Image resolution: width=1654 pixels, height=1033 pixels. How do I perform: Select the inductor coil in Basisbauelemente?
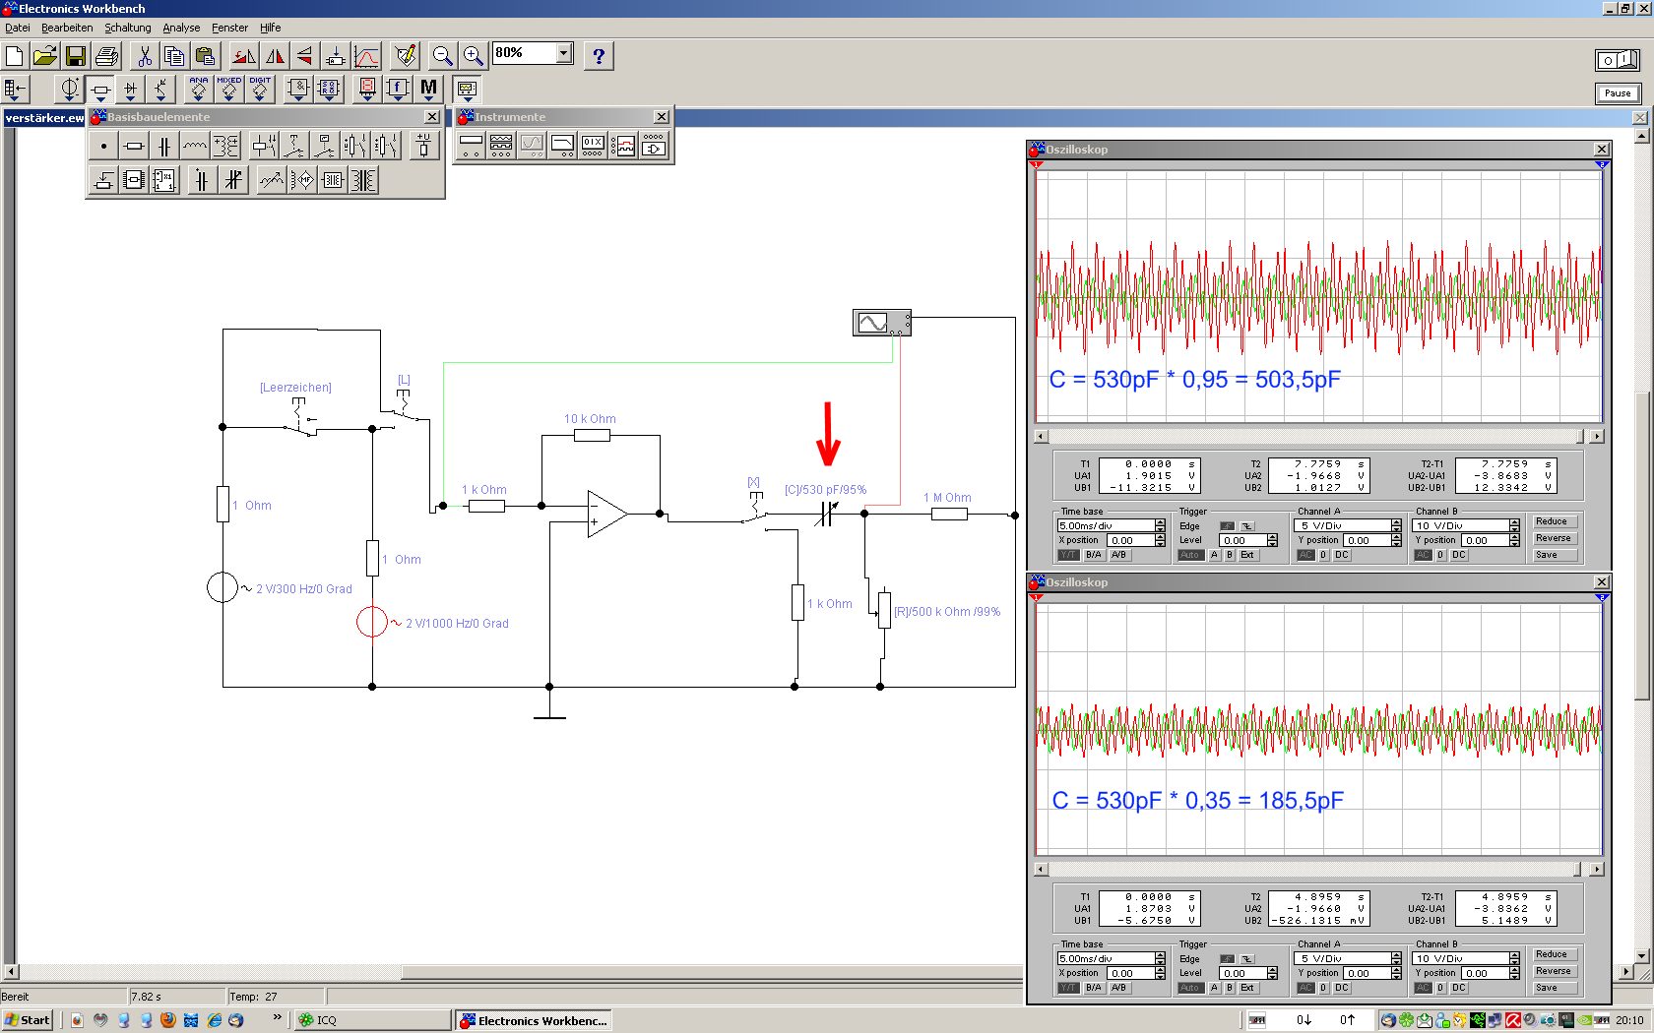tap(195, 147)
